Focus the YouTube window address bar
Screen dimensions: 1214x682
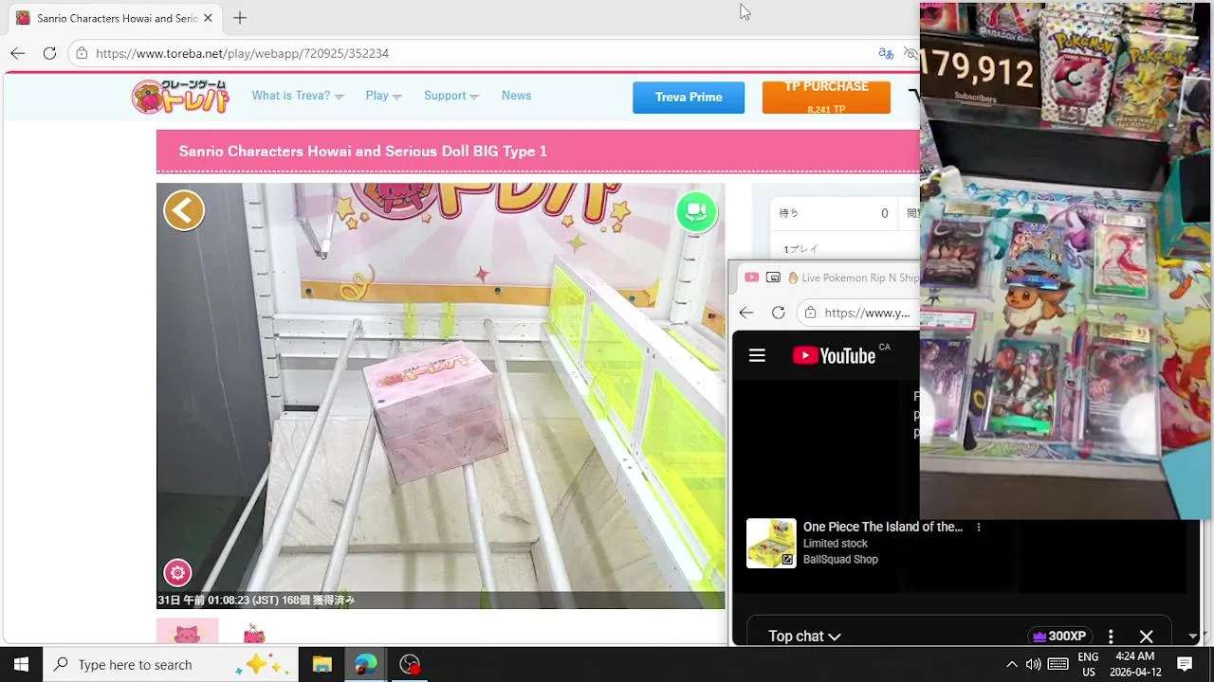(x=867, y=313)
